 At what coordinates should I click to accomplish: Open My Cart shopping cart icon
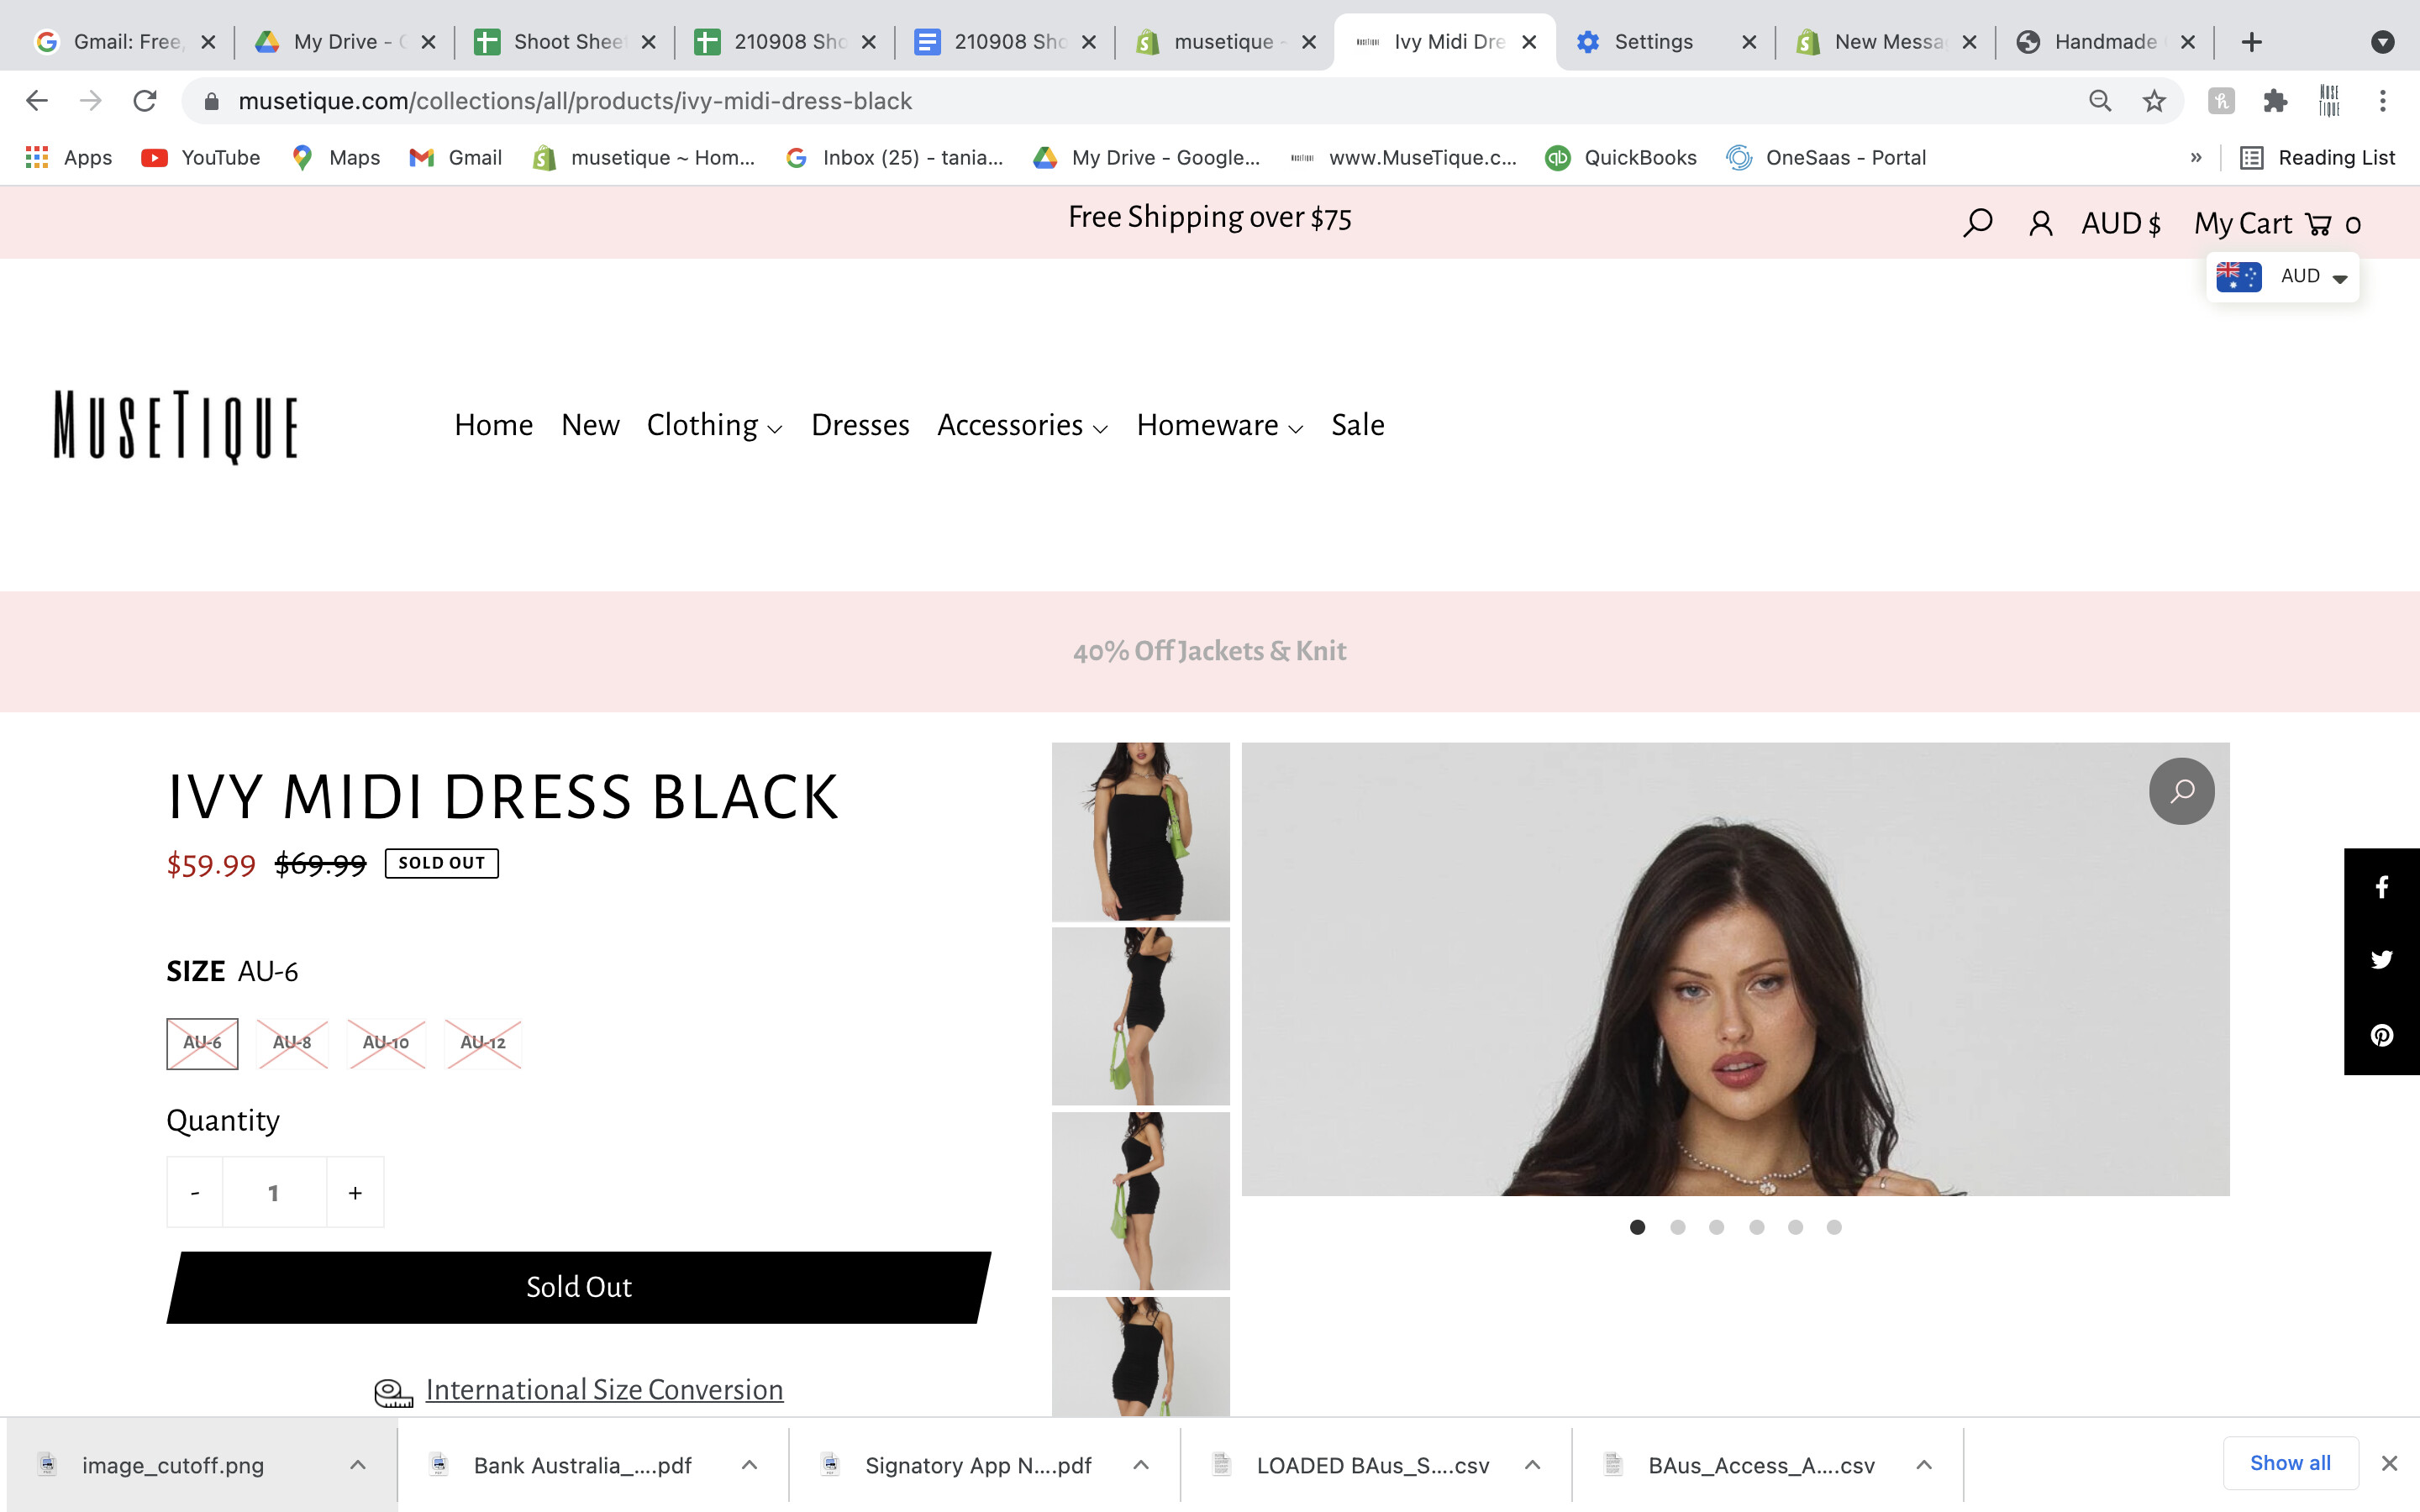[x=2317, y=224]
